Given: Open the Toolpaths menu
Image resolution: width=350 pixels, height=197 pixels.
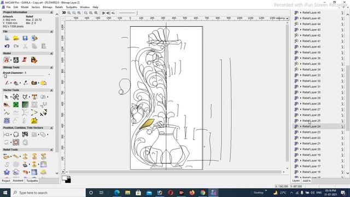Looking at the screenshot, I should coord(72,7).
